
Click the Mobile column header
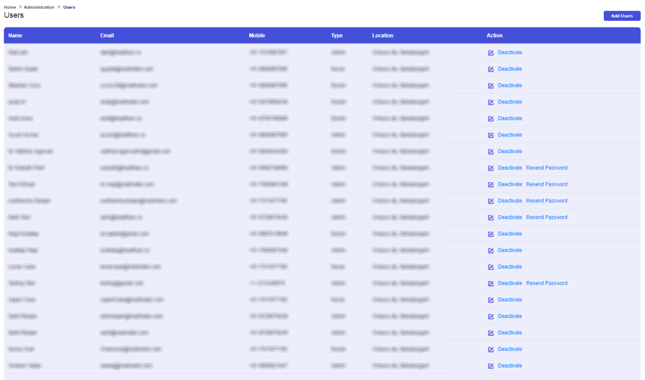257,35
